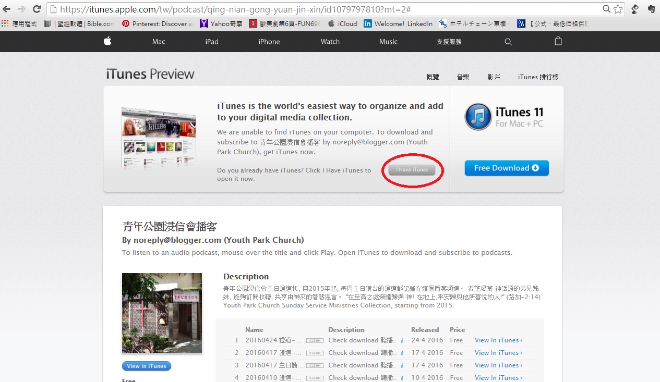The width and height of the screenshot is (660, 382).
Task: Click the Apple logo in nav bar
Action: tap(107, 41)
